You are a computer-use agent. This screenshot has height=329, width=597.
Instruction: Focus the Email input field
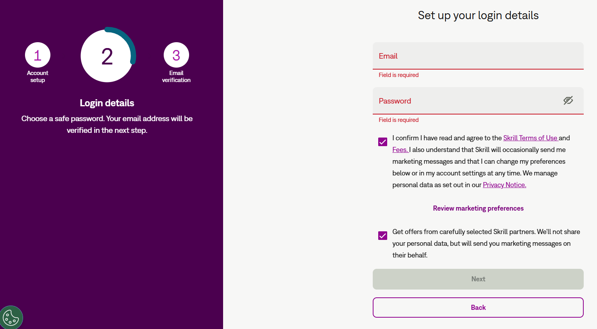tap(478, 56)
